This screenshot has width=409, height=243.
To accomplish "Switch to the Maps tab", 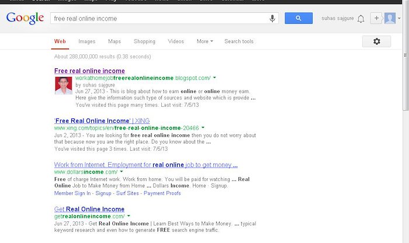I will click(115, 41).
